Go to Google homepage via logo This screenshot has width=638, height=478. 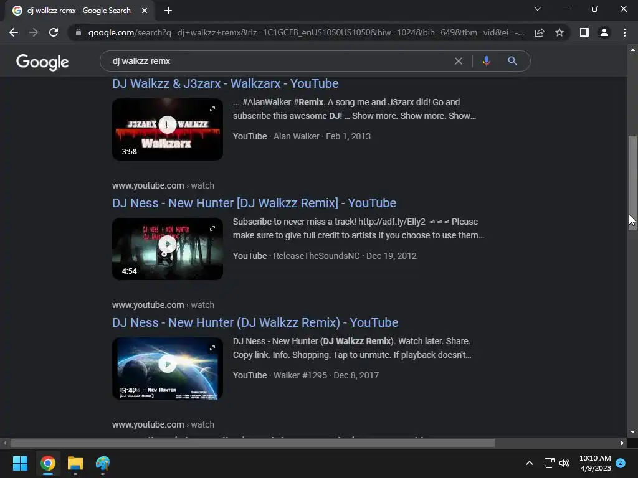(x=42, y=62)
